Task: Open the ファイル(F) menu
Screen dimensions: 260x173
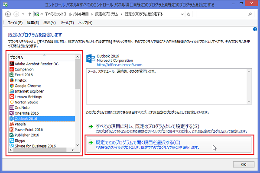Action: click(x=15, y=22)
